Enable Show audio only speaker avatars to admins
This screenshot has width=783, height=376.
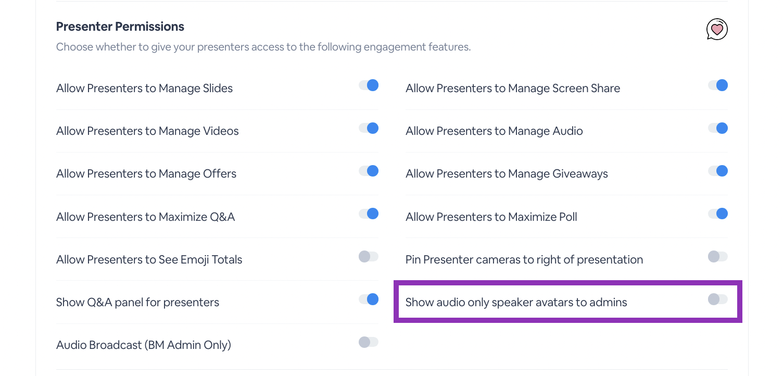point(718,299)
